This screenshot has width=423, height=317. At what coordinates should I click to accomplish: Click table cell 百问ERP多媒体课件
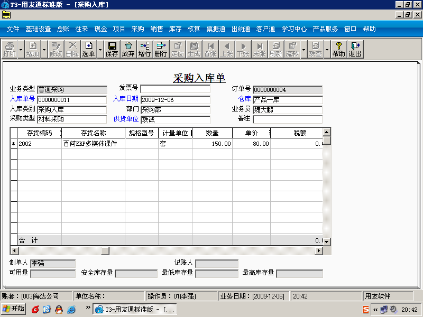(x=94, y=144)
